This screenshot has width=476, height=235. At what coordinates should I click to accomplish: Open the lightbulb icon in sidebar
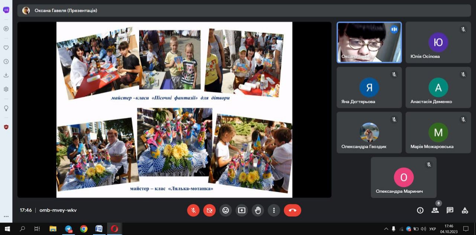pos(6,108)
